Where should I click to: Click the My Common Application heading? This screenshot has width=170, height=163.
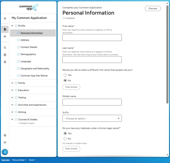click(29, 18)
